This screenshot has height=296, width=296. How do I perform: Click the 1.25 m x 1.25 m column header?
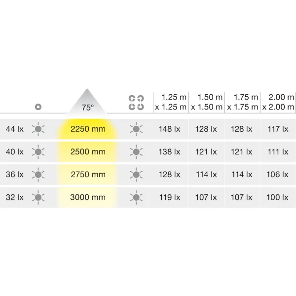click(x=171, y=102)
